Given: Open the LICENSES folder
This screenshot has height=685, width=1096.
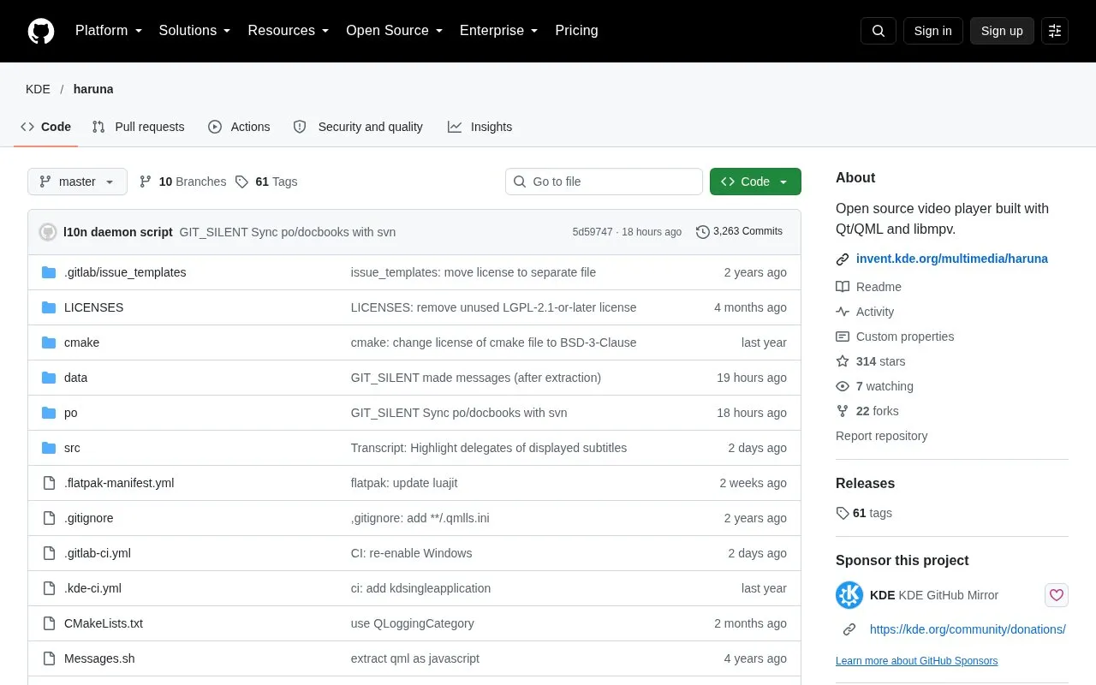Looking at the screenshot, I should (x=93, y=307).
